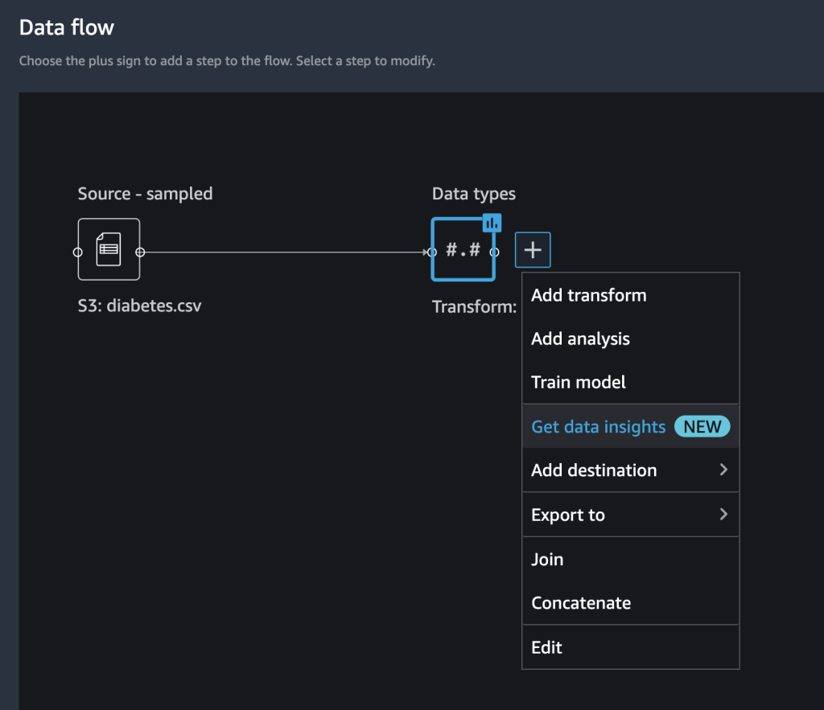This screenshot has height=710, width=824.
Task: Click the NEW badge beside Get data insights
Action: point(702,426)
